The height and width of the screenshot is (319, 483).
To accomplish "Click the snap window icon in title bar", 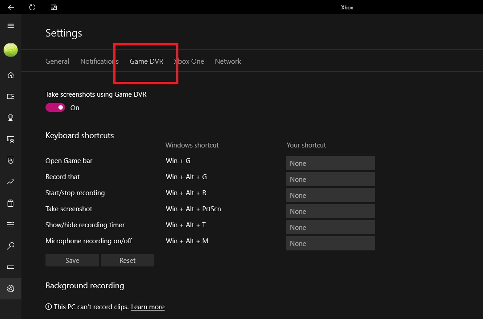I will (54, 8).
